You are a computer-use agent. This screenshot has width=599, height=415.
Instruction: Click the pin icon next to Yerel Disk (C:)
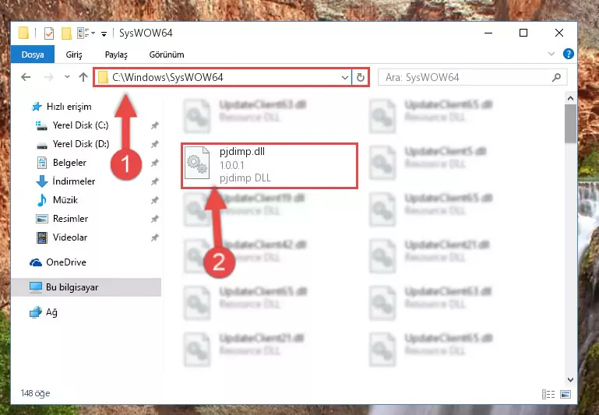click(154, 125)
